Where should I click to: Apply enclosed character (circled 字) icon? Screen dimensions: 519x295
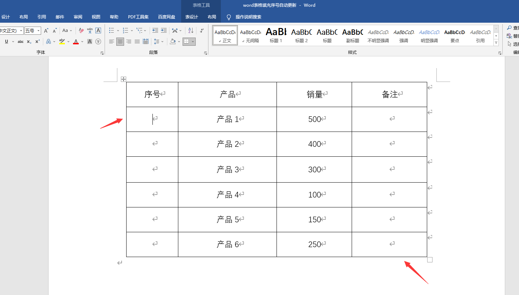[98, 41]
